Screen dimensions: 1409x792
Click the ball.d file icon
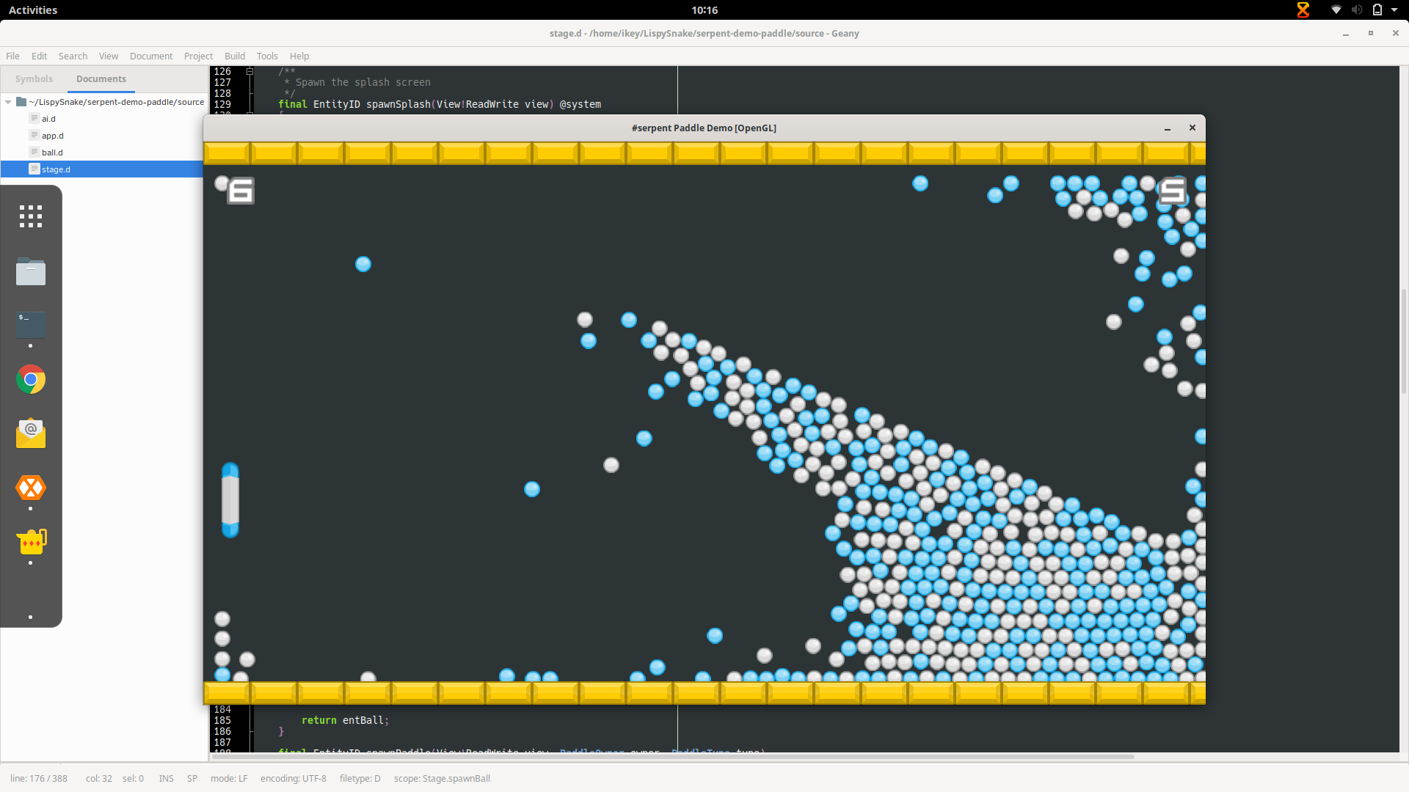tap(34, 152)
